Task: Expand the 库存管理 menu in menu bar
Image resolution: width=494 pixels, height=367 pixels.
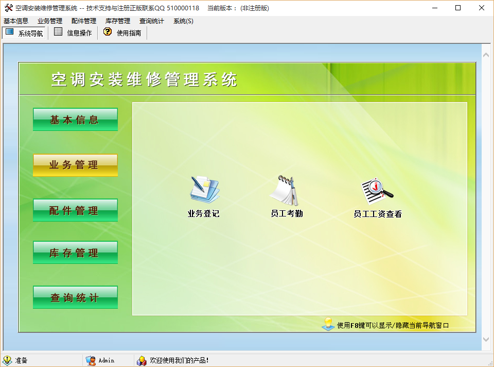Action: click(x=118, y=21)
